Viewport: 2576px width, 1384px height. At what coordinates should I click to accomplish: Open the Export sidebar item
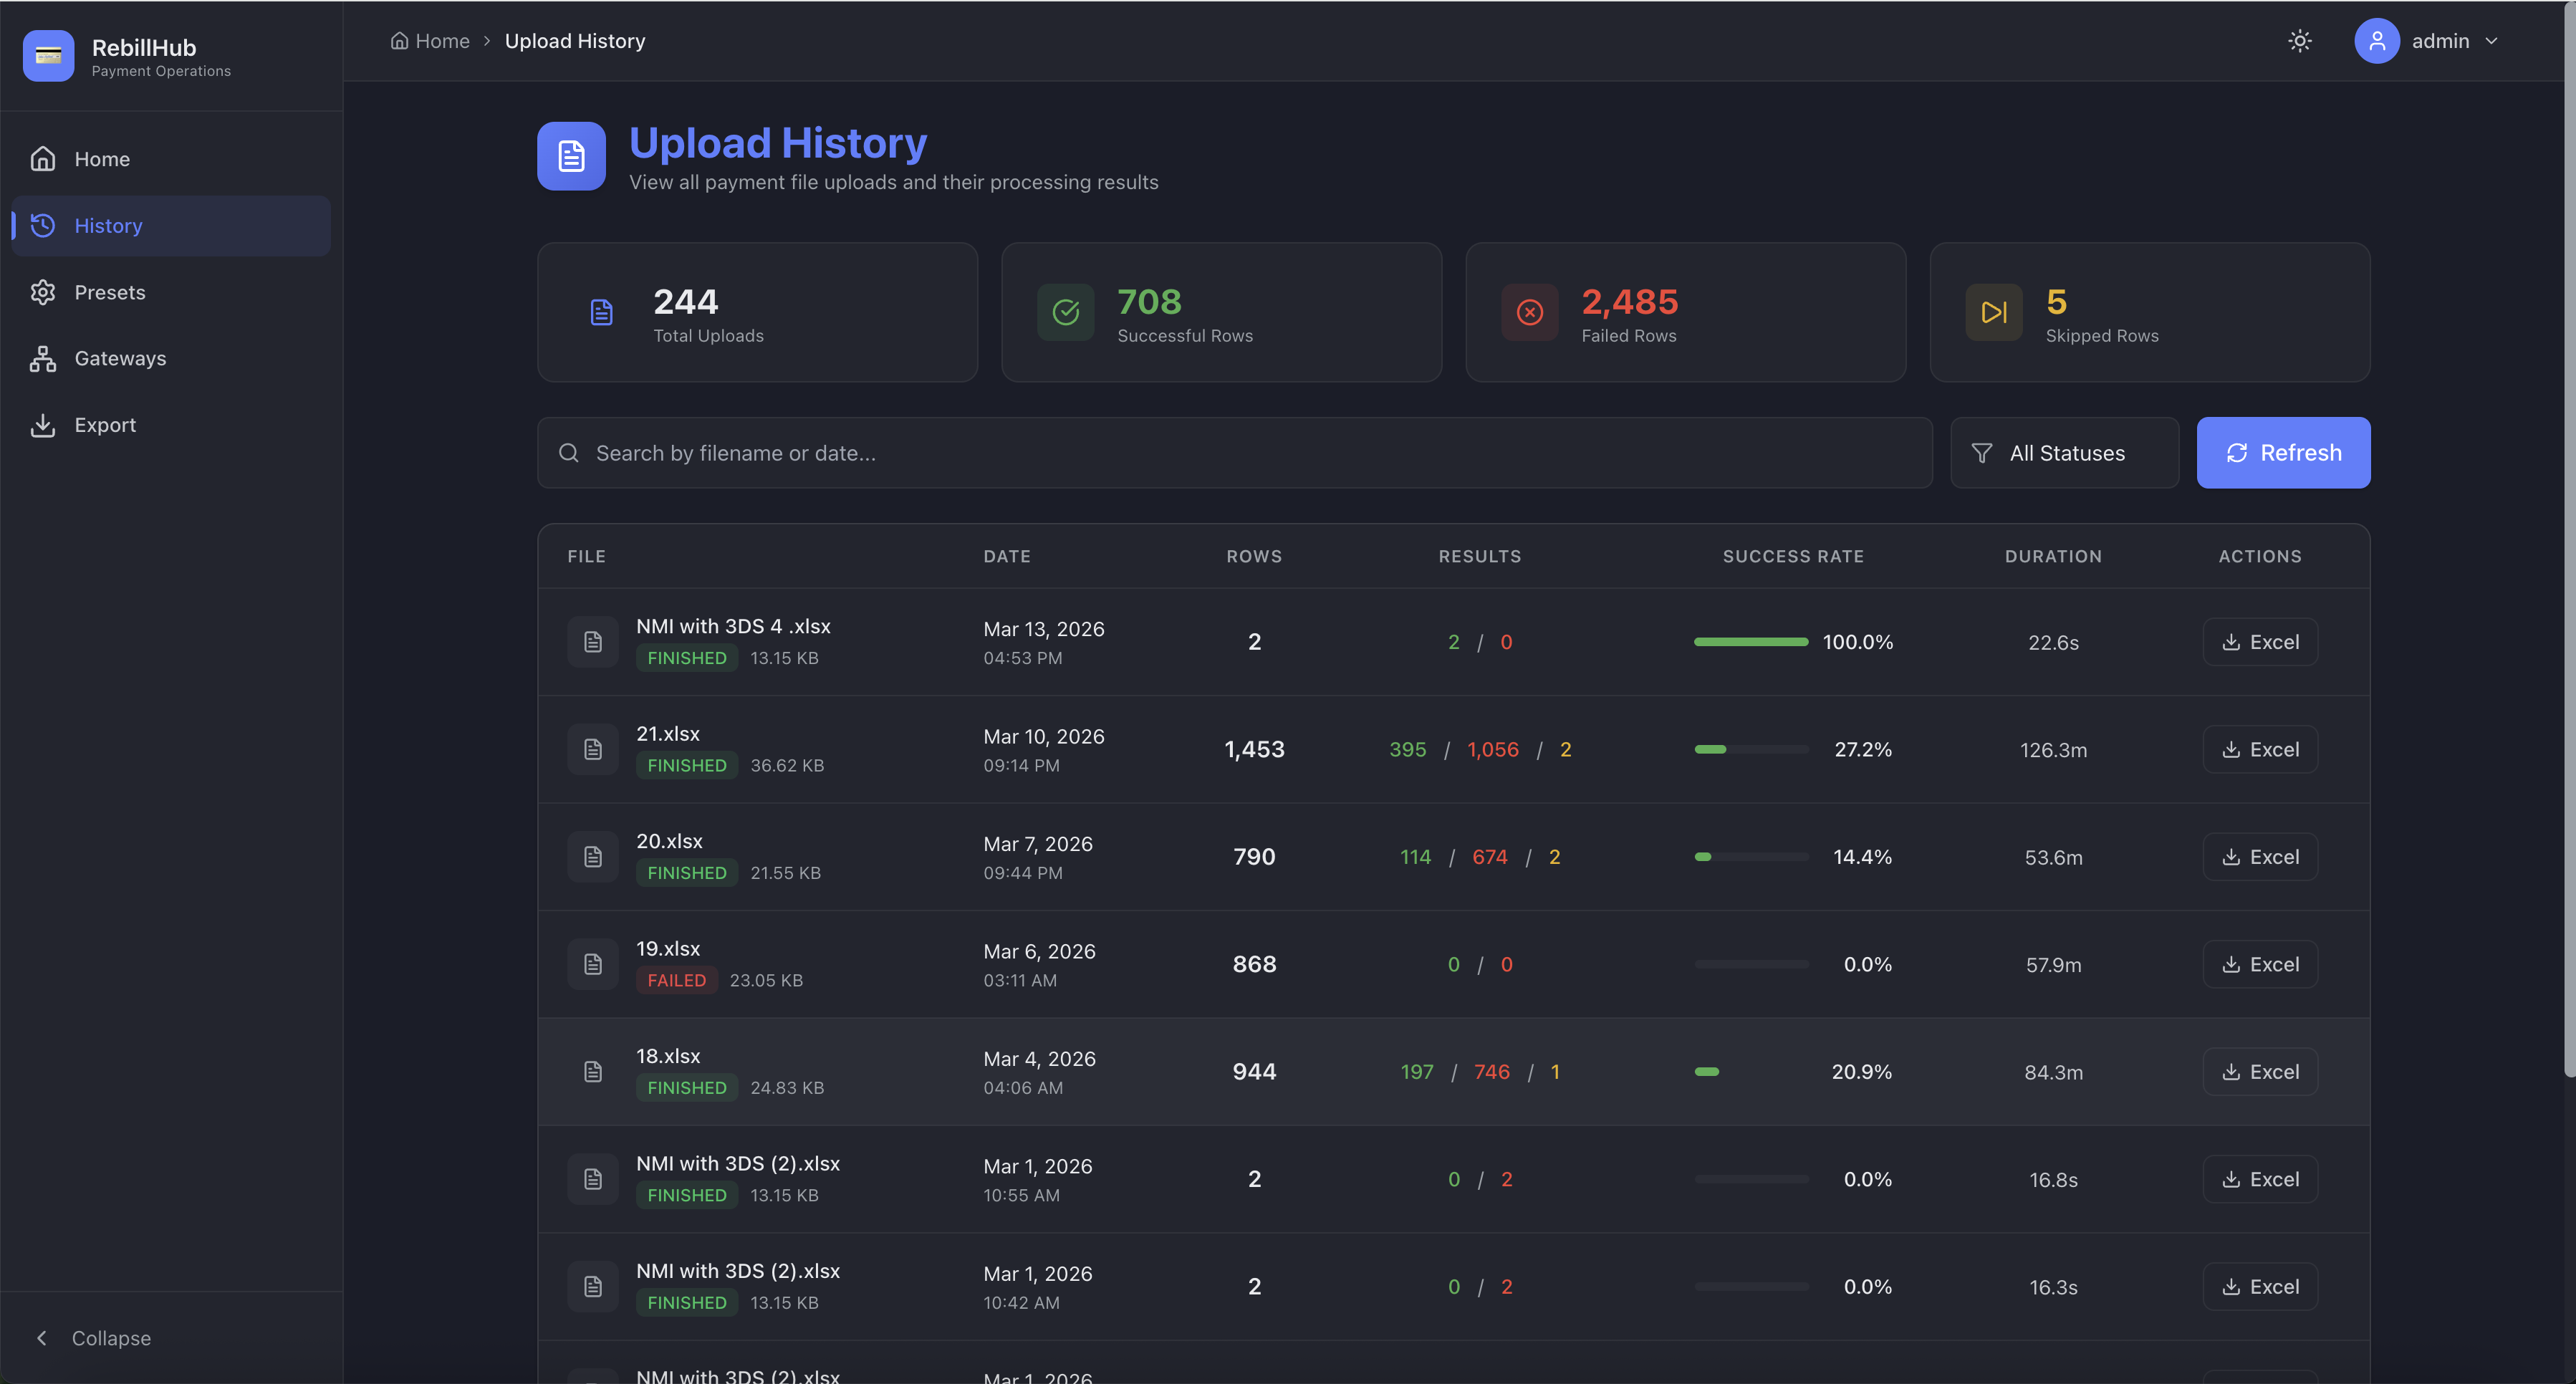(x=171, y=425)
